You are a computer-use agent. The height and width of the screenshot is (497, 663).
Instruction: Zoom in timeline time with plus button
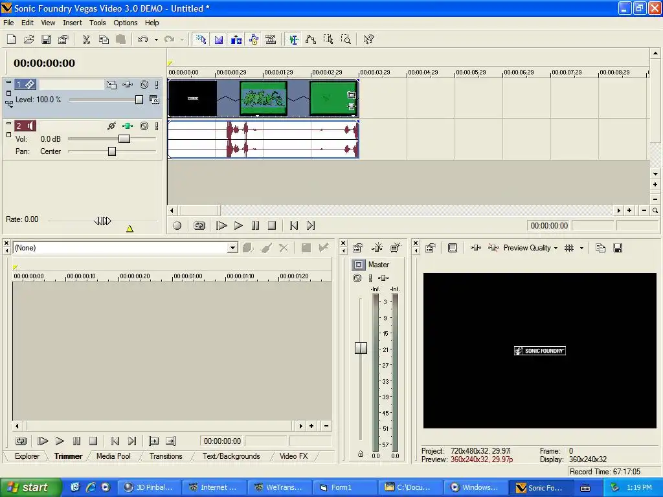pyautogui.click(x=629, y=210)
